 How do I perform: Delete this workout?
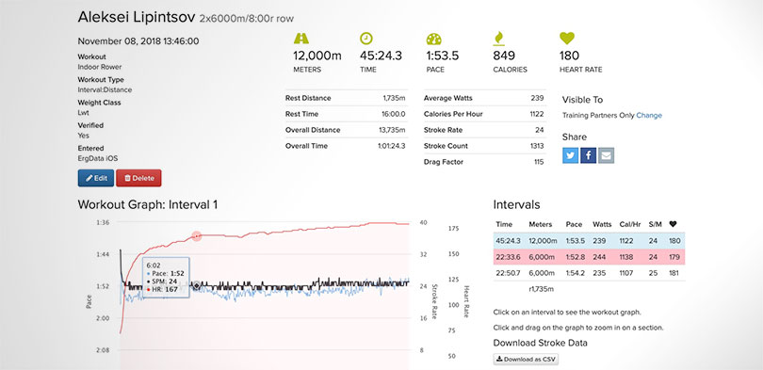click(x=138, y=178)
